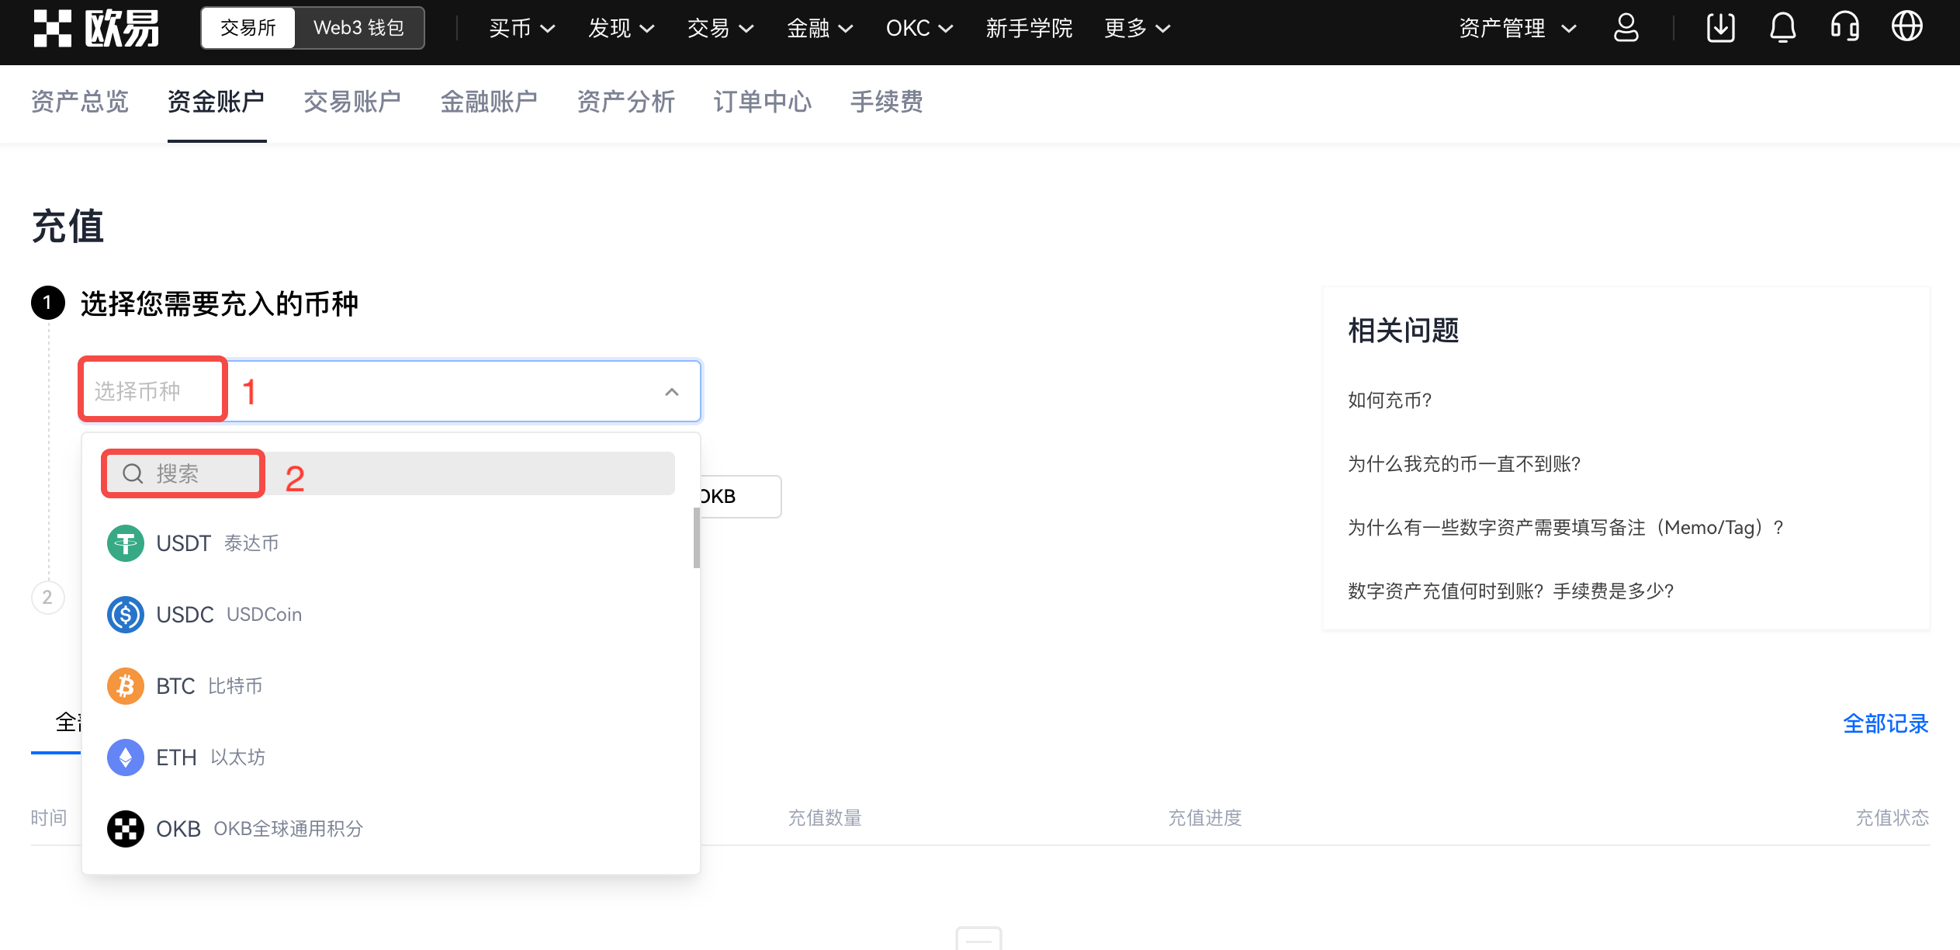Open 为什么我充的币一直不到账? link

pyautogui.click(x=1464, y=464)
